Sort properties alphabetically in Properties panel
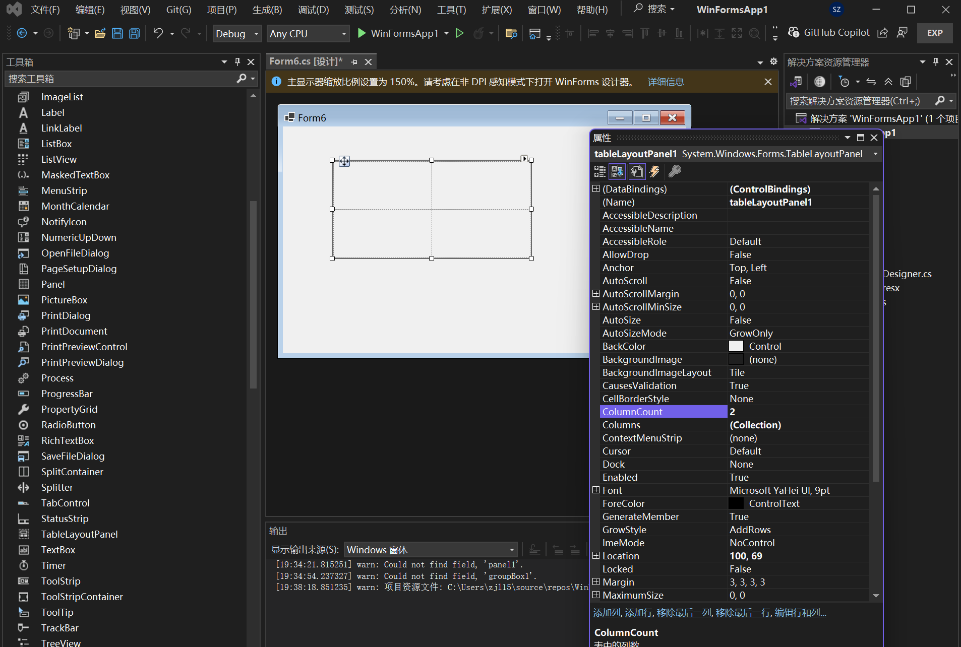This screenshot has height=647, width=961. (617, 171)
